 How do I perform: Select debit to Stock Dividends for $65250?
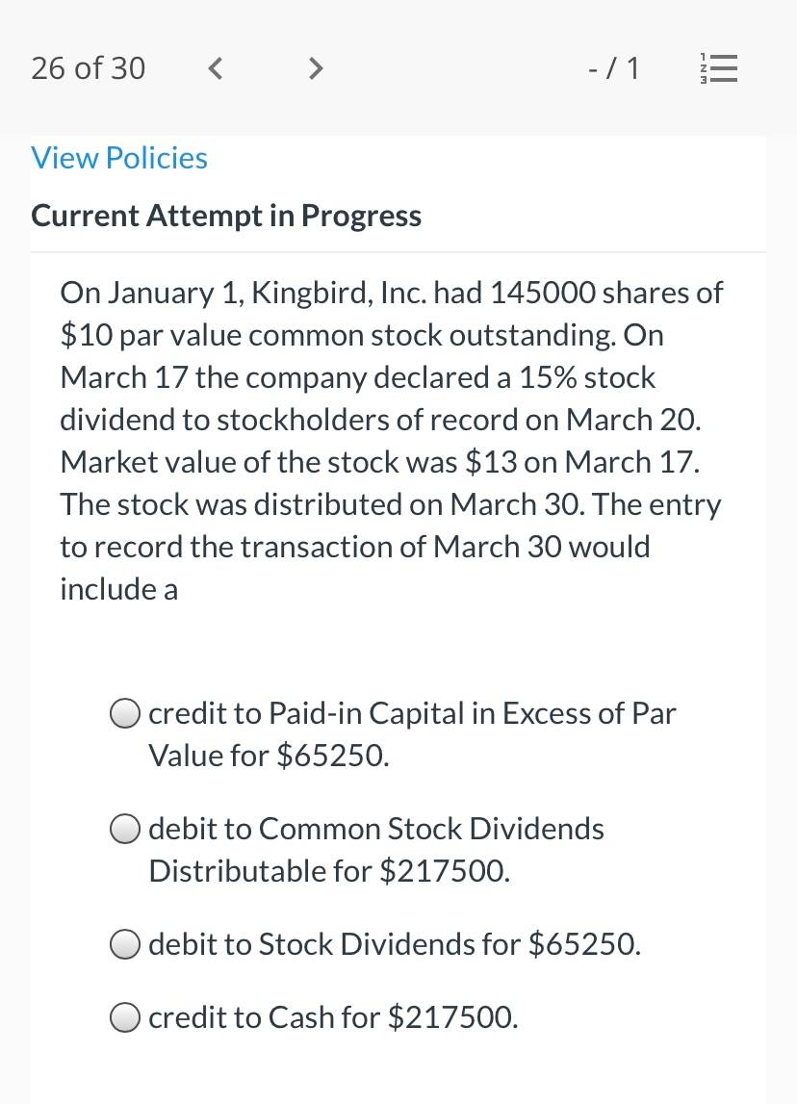(x=125, y=944)
